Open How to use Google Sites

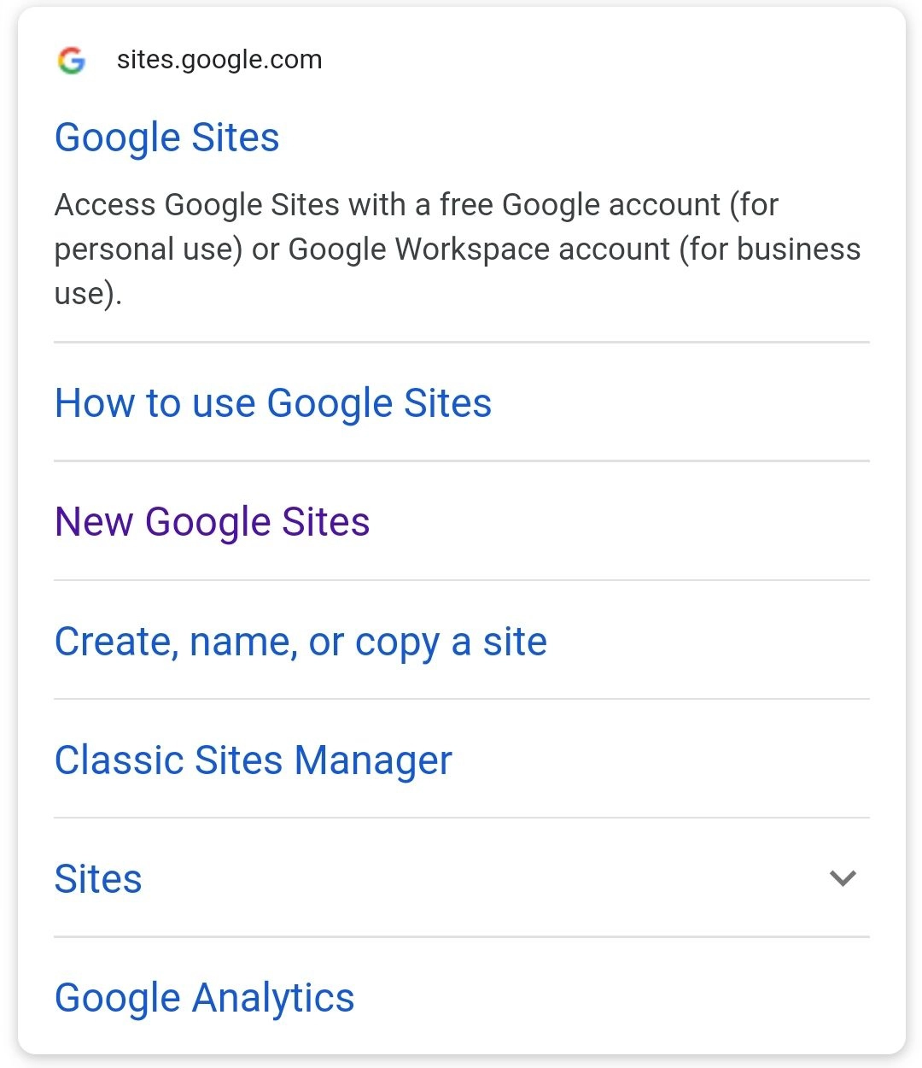(x=273, y=403)
